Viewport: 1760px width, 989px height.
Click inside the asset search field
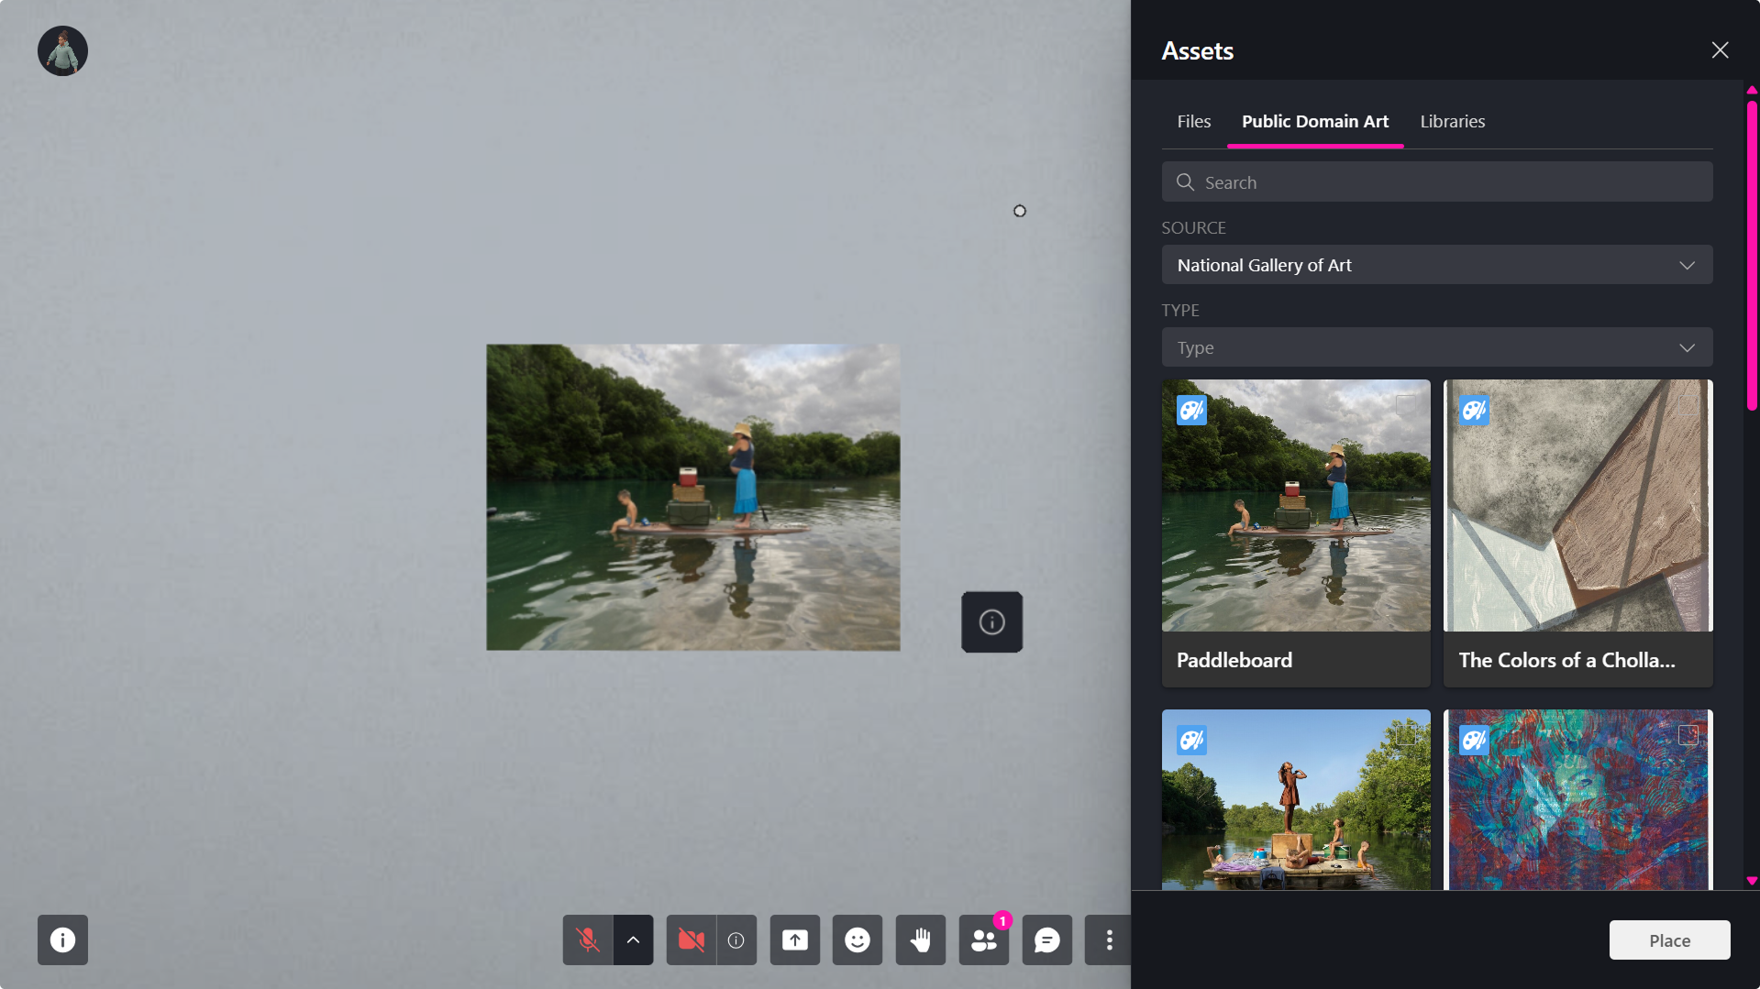point(1435,181)
